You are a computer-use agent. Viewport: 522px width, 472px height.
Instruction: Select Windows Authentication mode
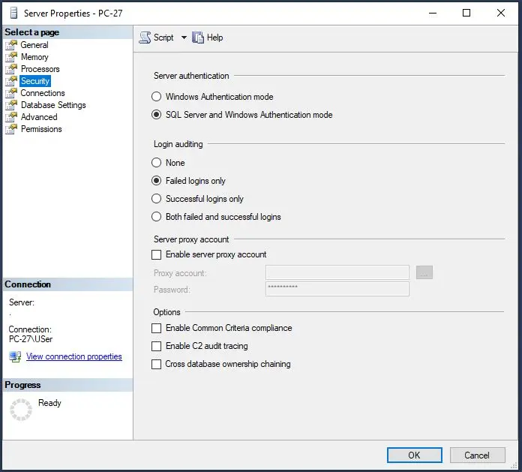157,97
